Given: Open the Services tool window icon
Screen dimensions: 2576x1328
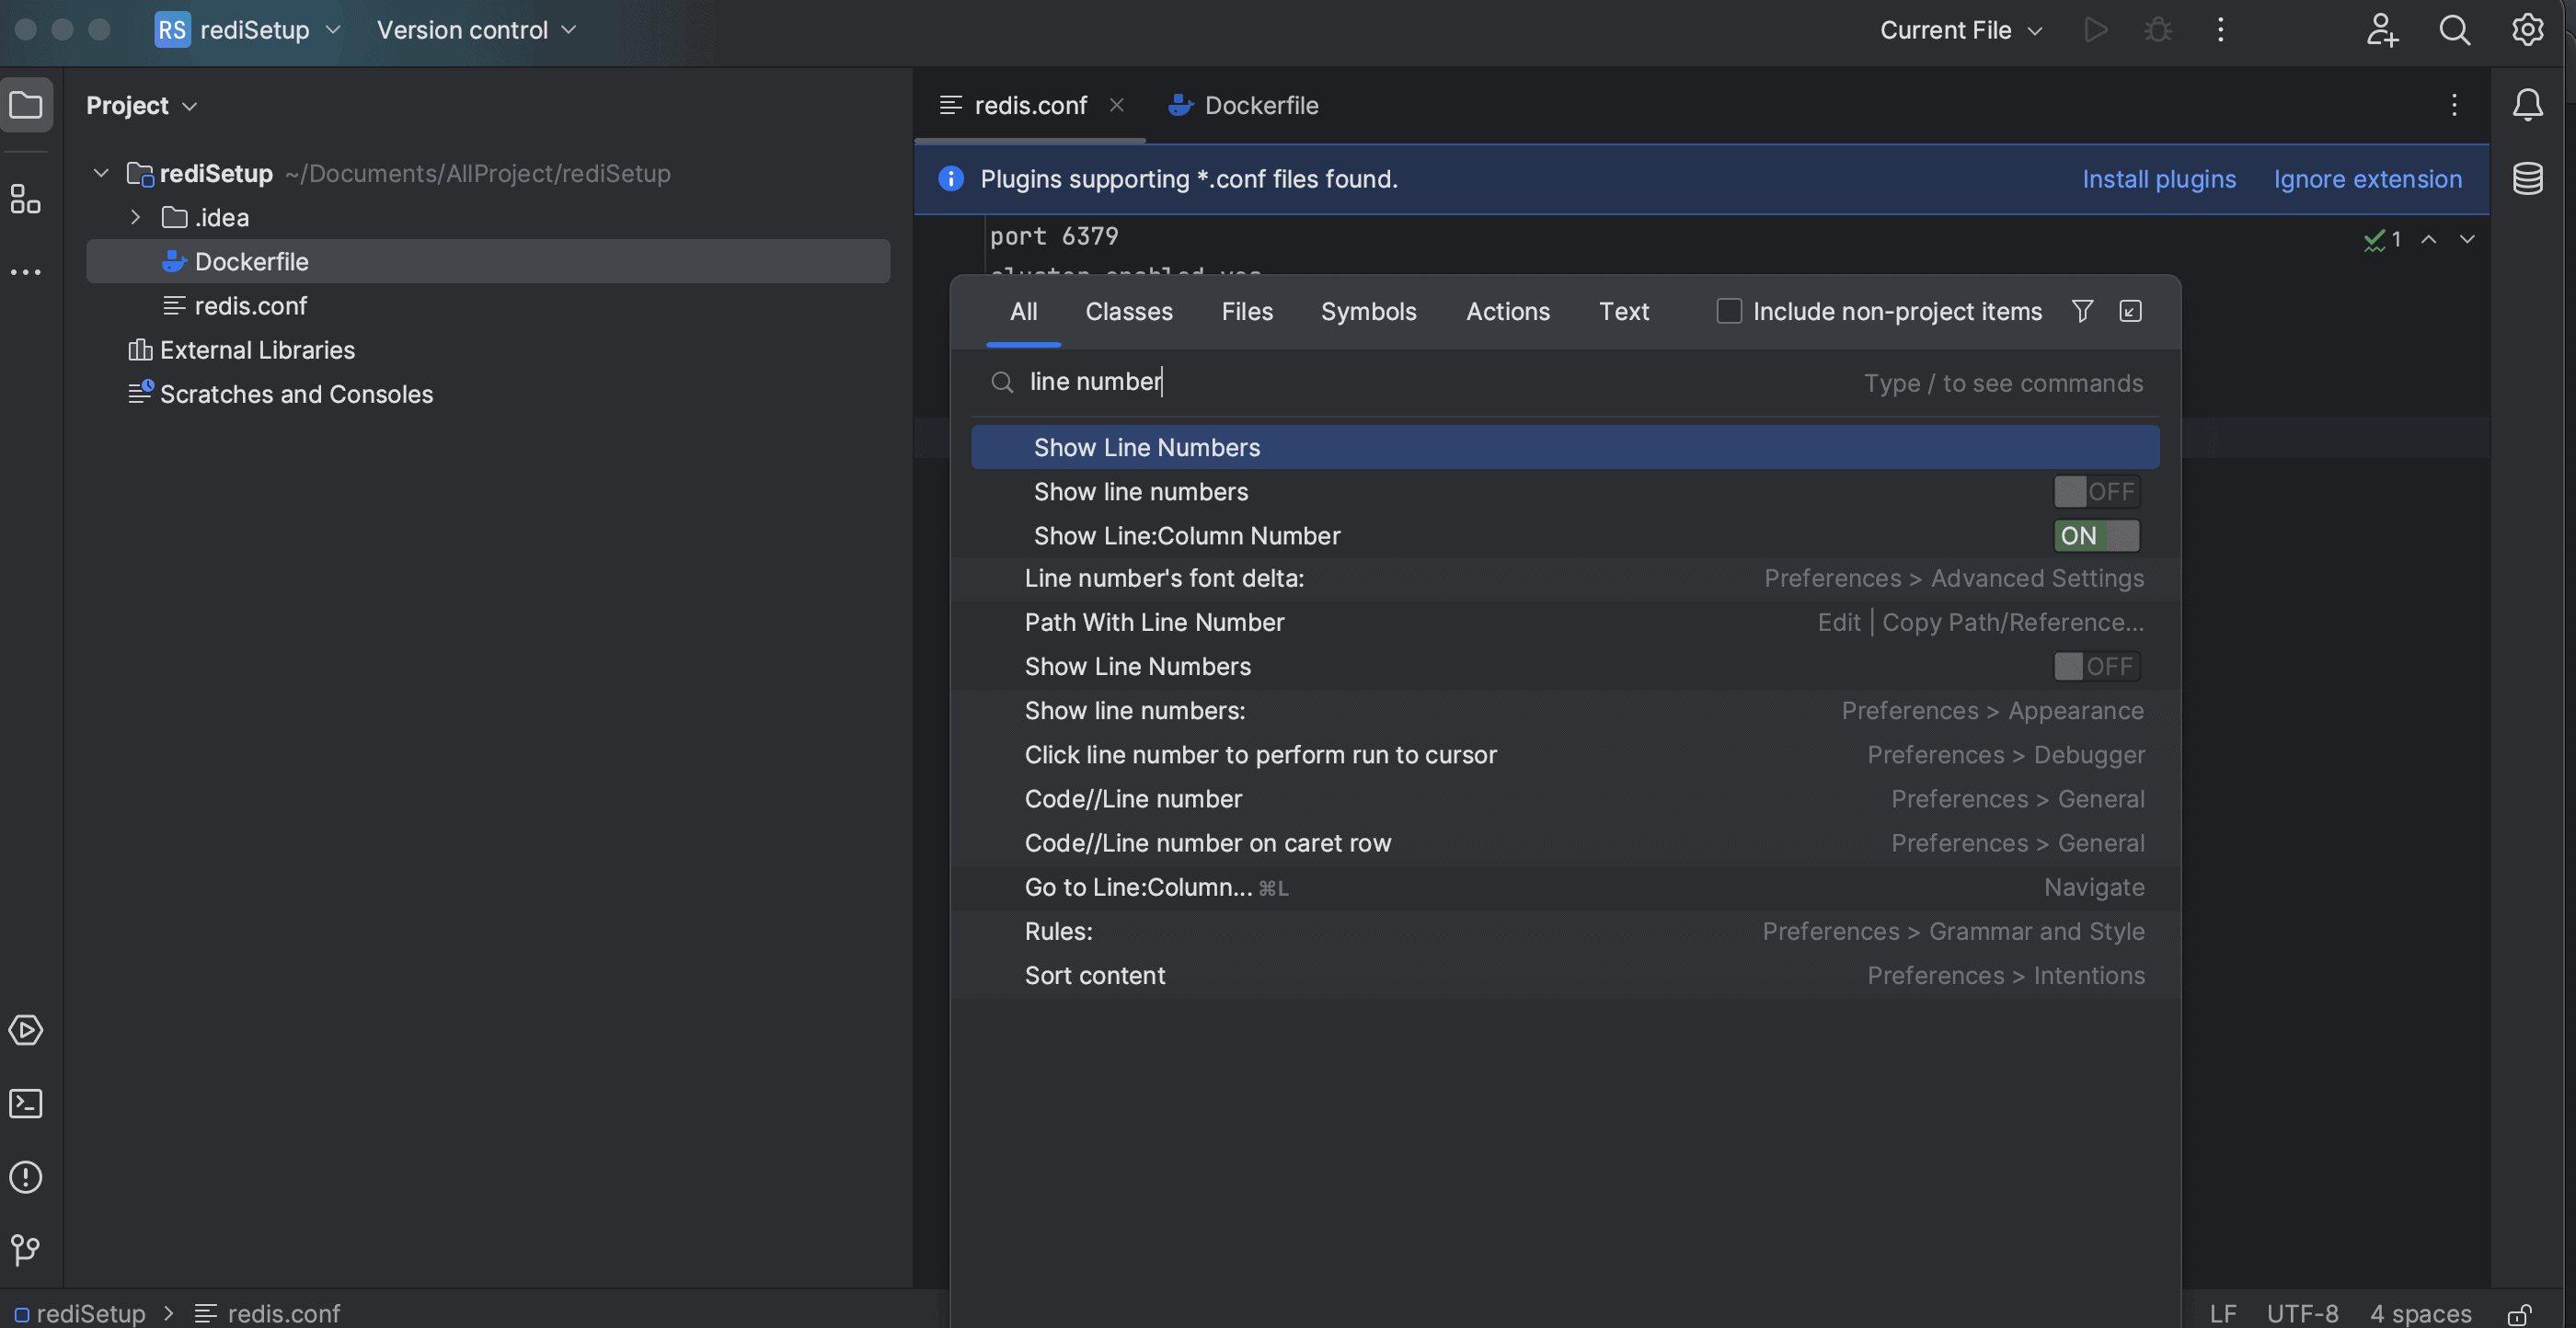Looking at the screenshot, I should pos(26,1030).
